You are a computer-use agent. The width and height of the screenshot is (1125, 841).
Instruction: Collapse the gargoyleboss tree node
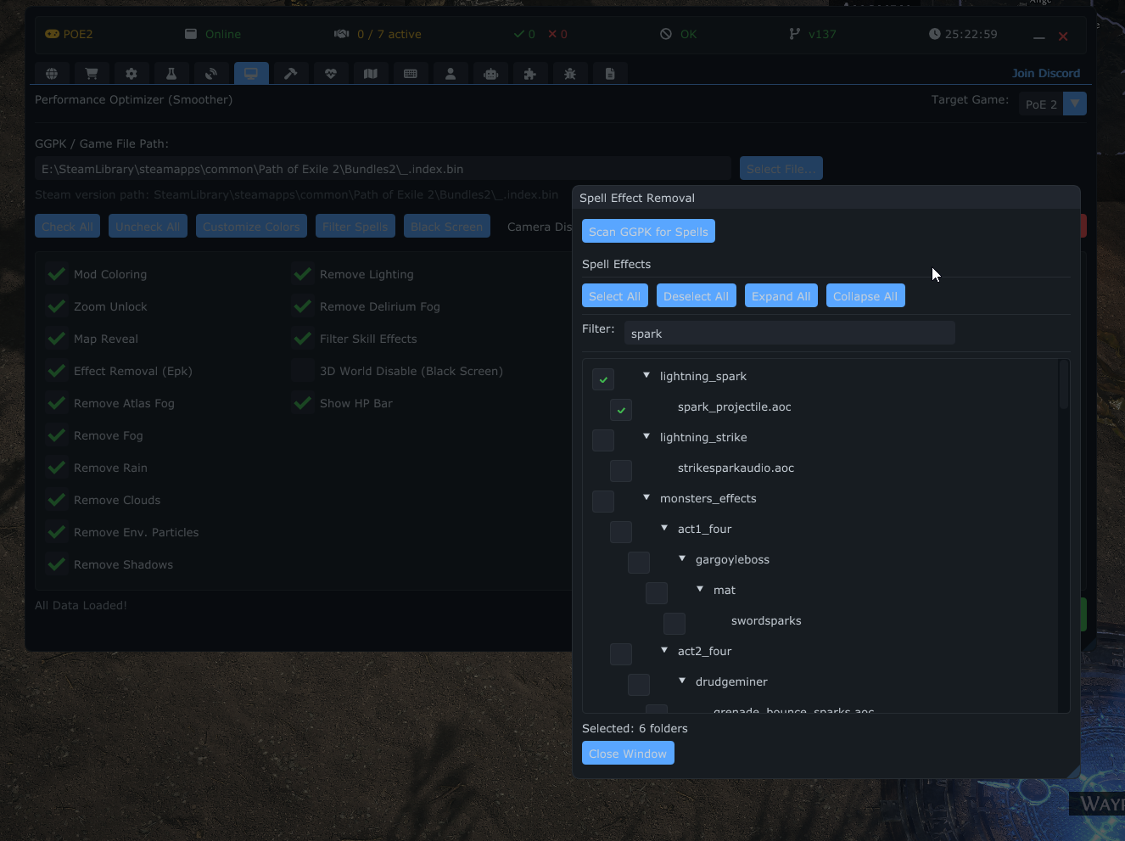682,558
